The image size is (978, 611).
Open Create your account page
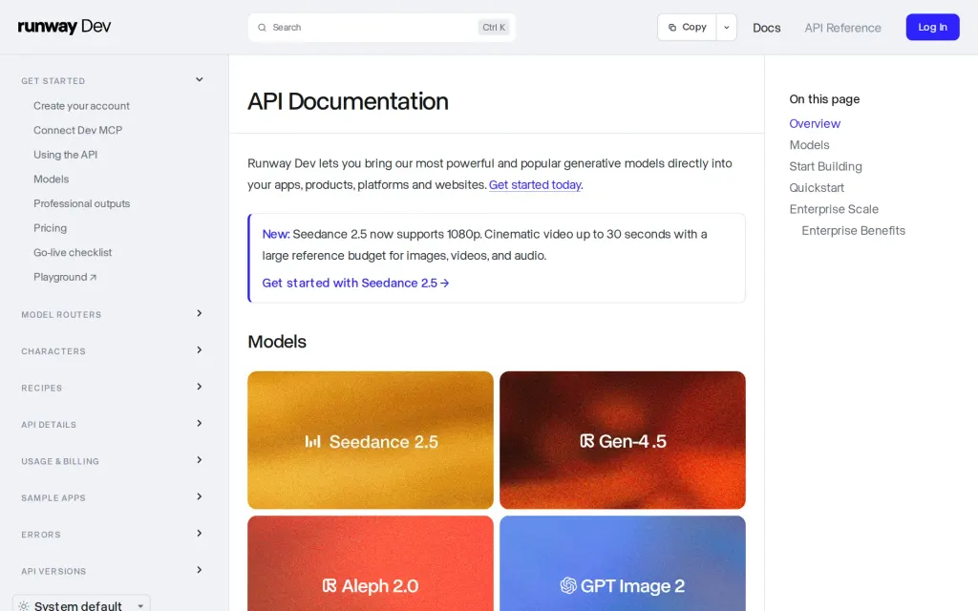click(82, 106)
